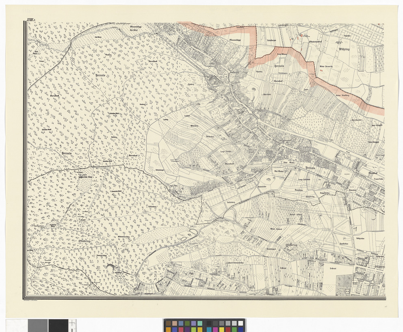Click the 'Hubenacker' field label
403x332 pixels.
pos(262,186)
